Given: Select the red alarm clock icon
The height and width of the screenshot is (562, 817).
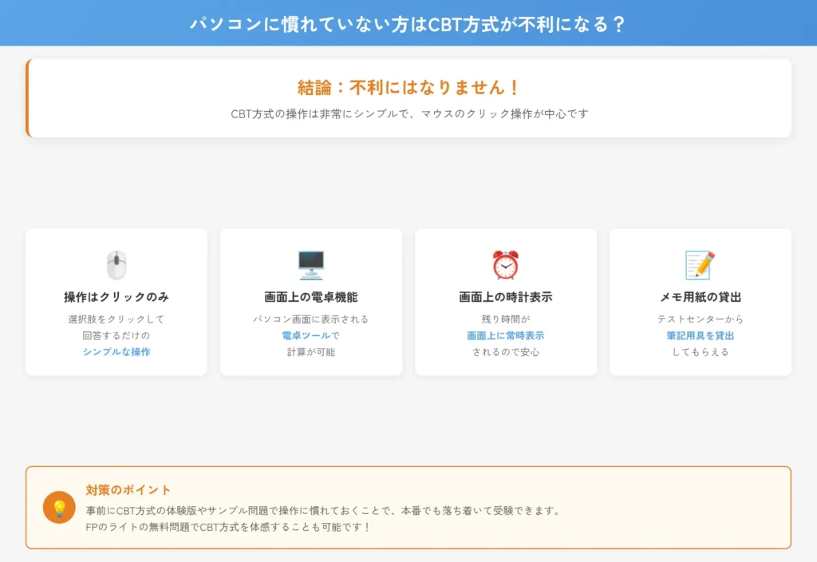Looking at the screenshot, I should 505,263.
